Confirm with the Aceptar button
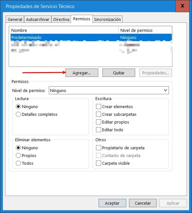 click(x=112, y=203)
